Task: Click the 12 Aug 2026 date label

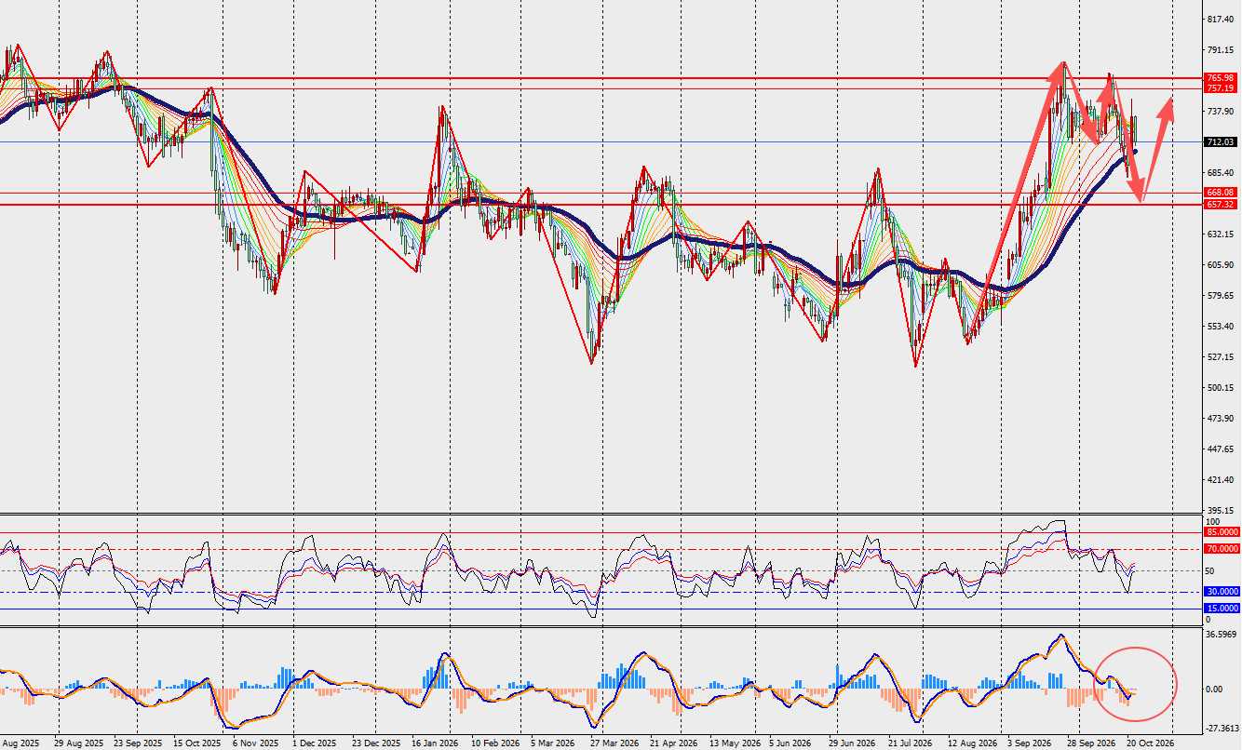Action: click(x=973, y=743)
